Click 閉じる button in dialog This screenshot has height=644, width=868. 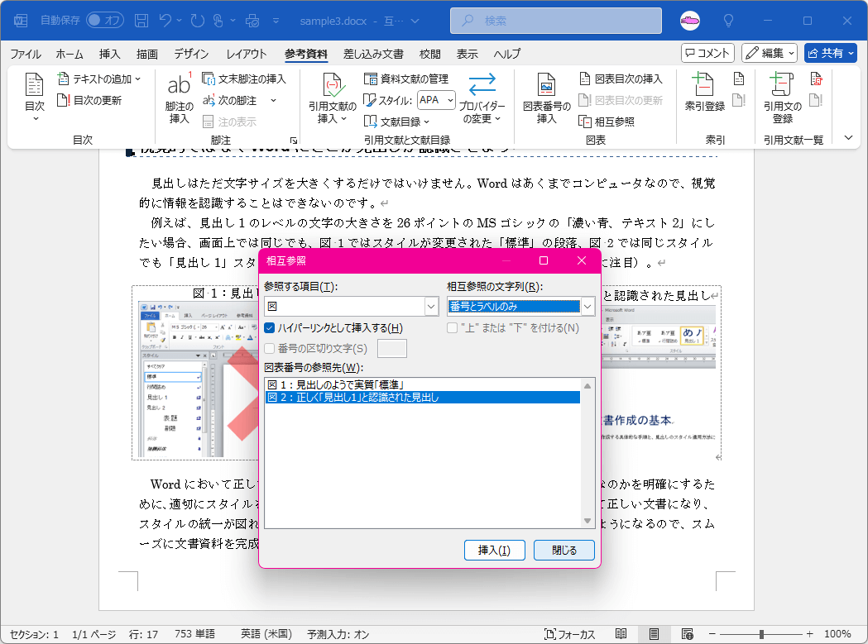(x=564, y=550)
